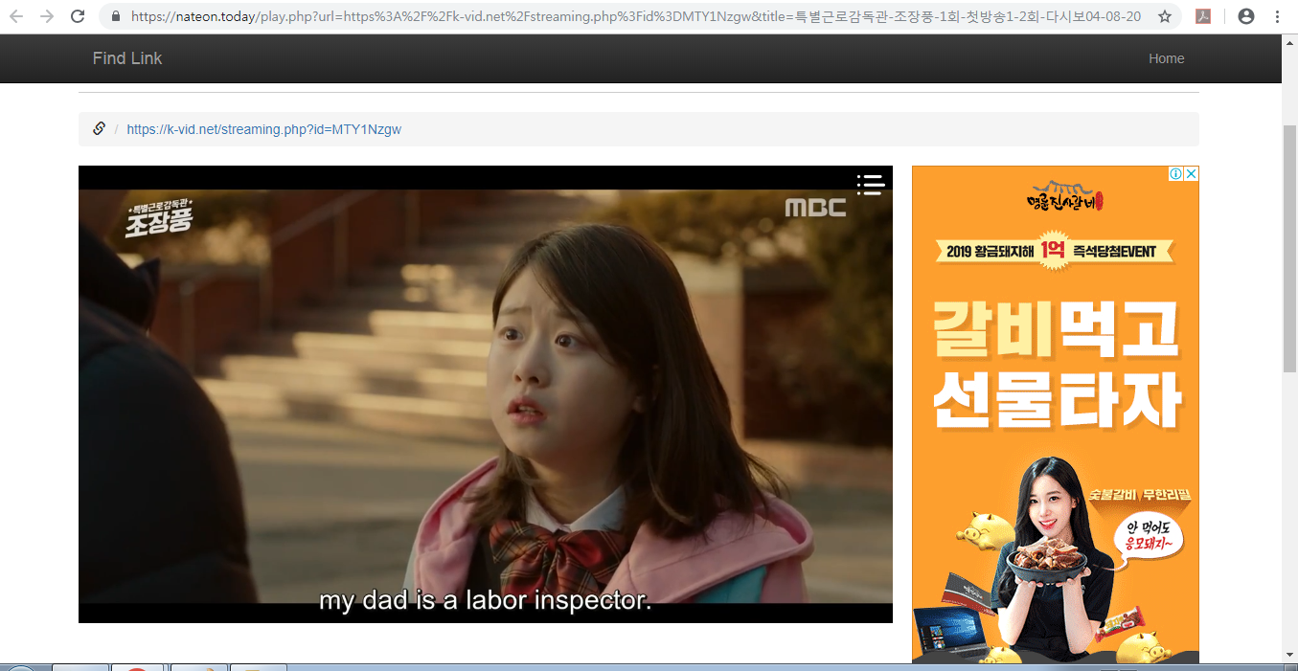
Task: Click the page vertical scrollbar thumb
Action: [x=1289, y=248]
